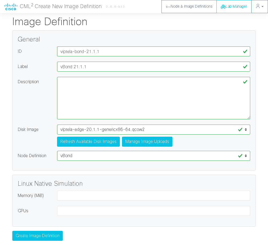Viewport: 268px width, 245px height.
Task: Click the Linux Native Simulation heading
Action: 50,184
